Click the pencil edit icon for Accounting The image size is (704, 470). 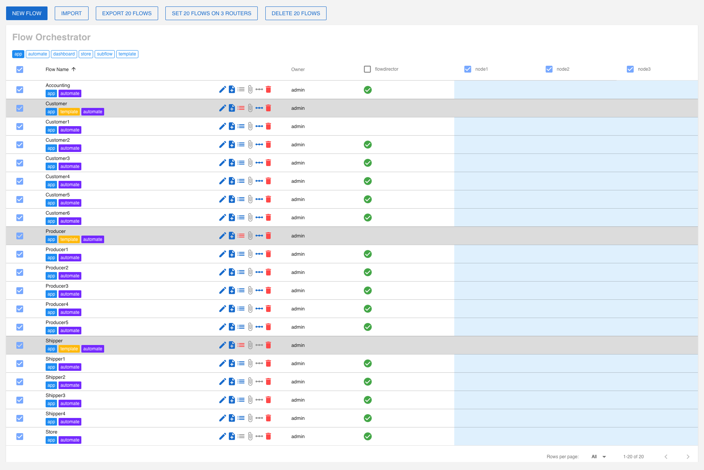pyautogui.click(x=222, y=90)
